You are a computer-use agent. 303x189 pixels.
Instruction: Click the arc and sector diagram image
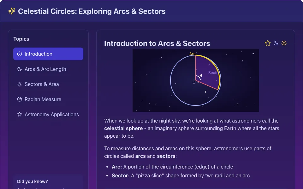click(x=196, y=80)
